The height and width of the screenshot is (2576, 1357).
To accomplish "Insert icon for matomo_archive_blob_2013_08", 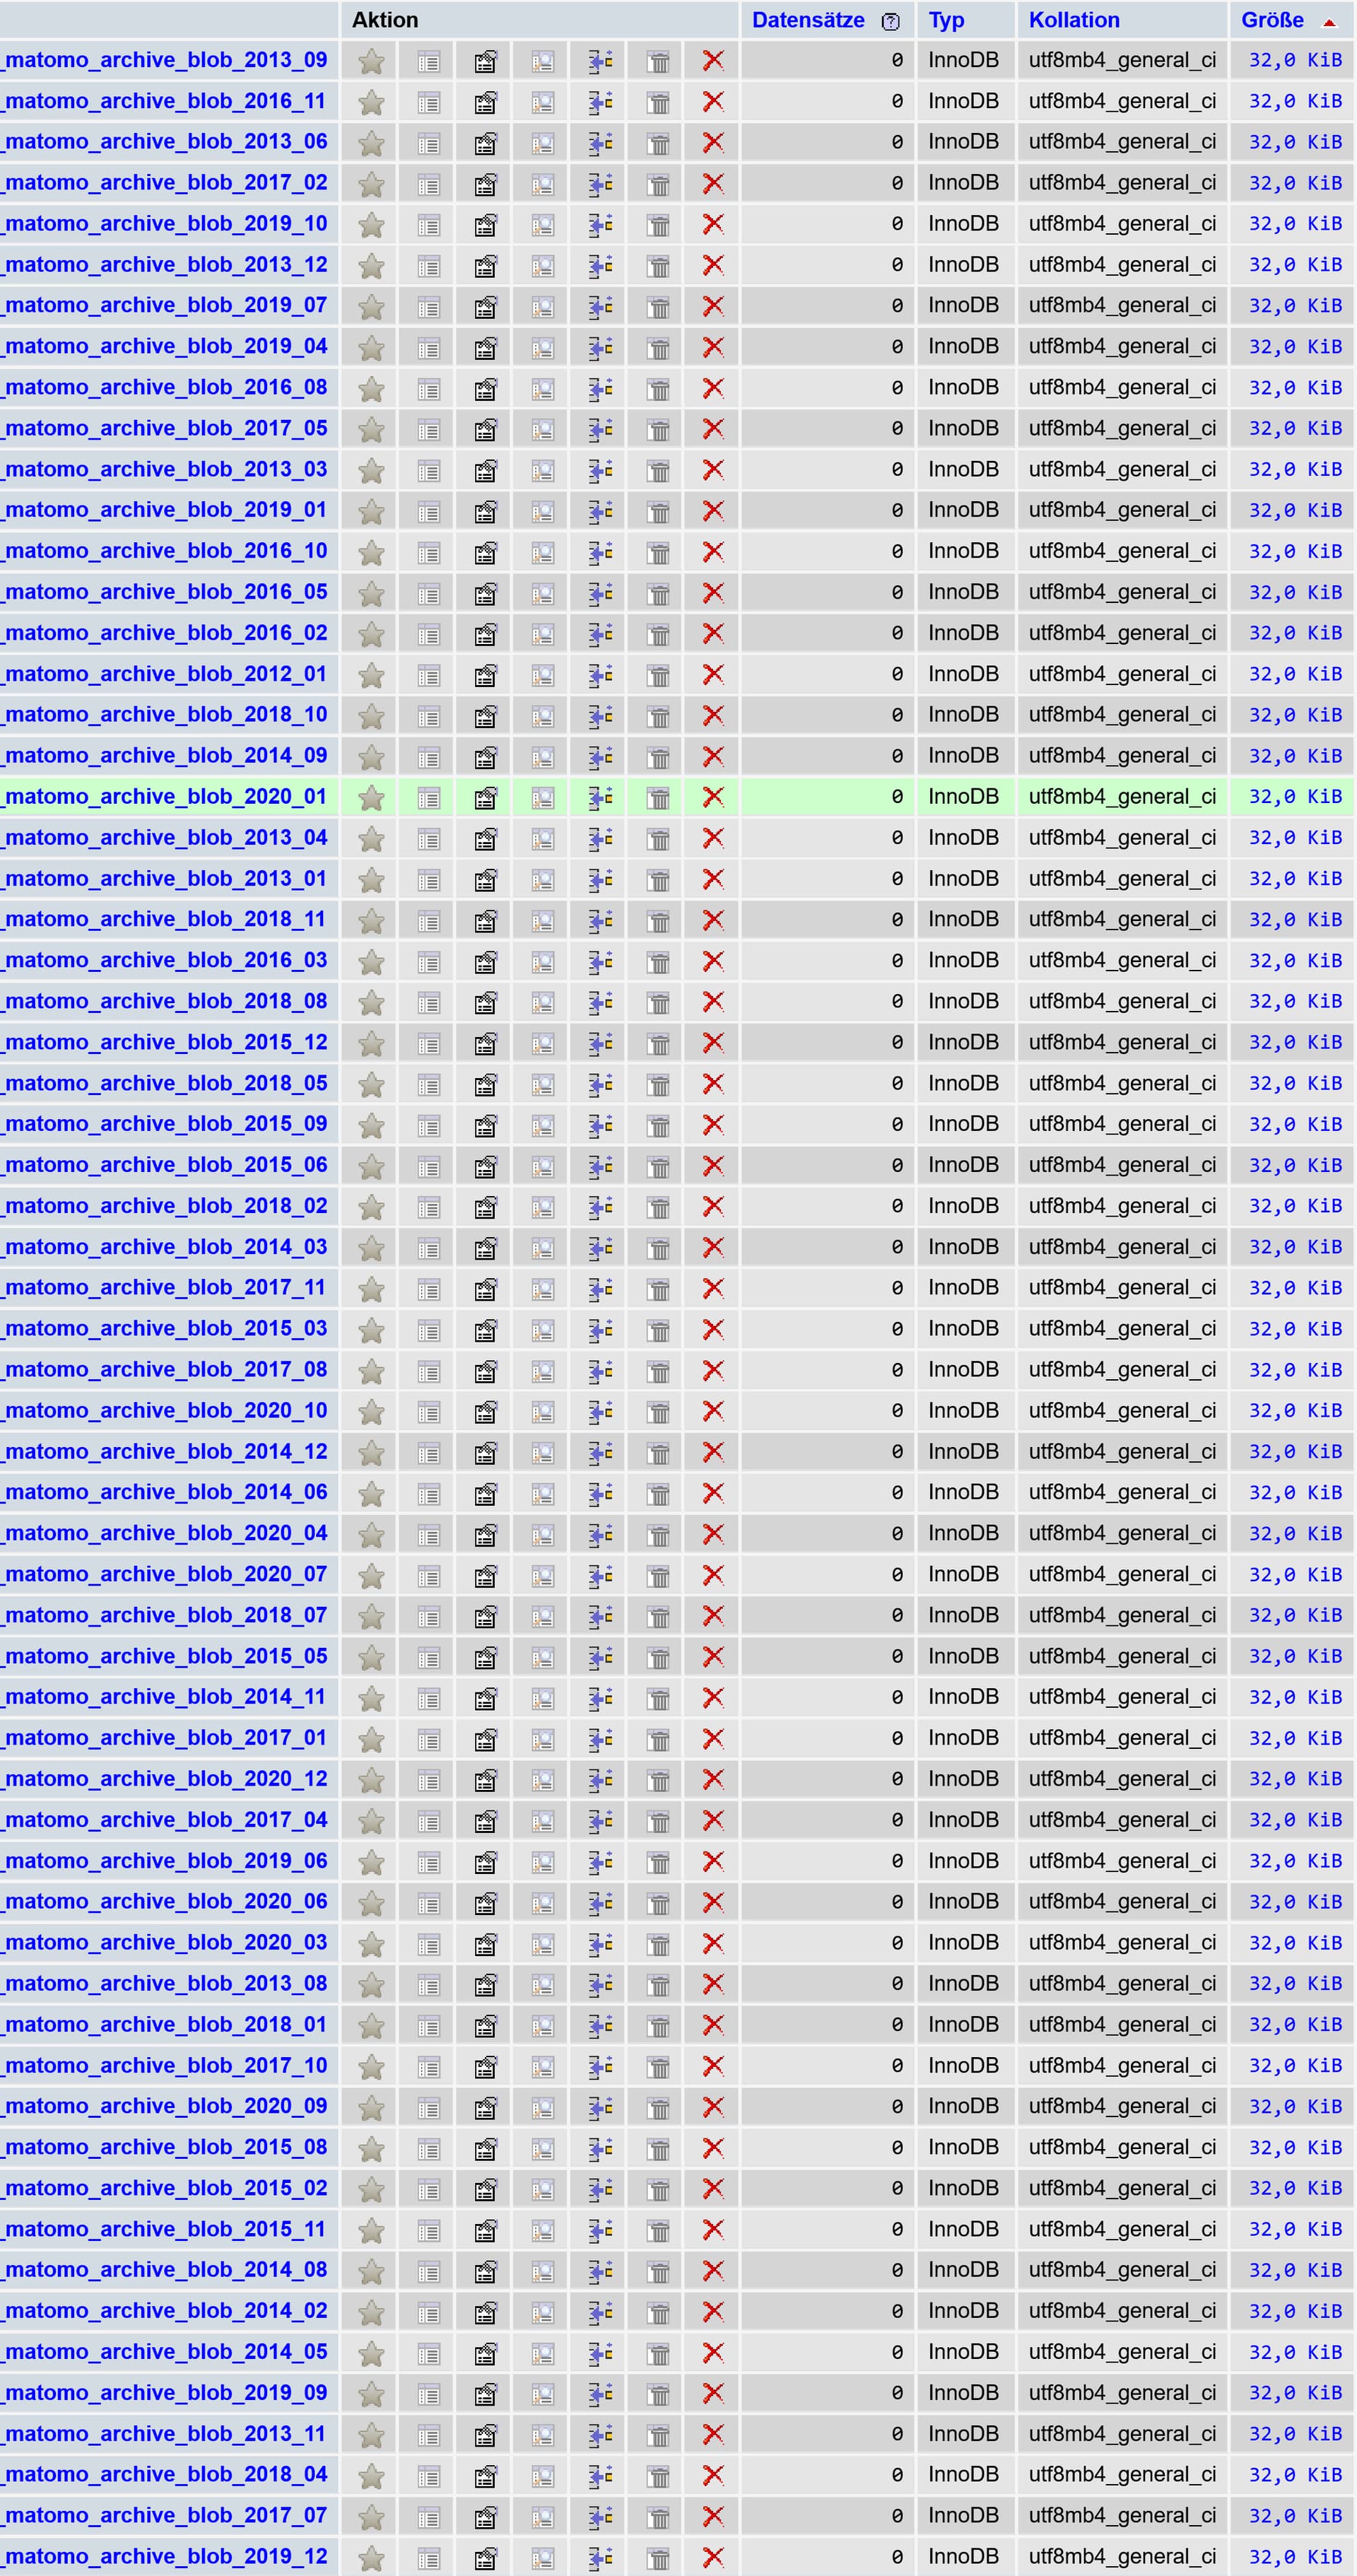I will point(600,1985).
